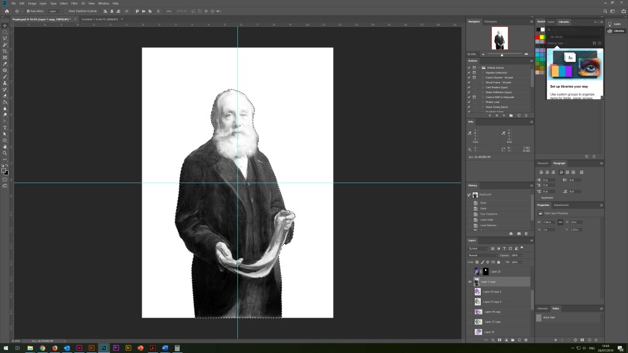Viewport: 628px width, 353px height.
Task: Switch to the Adjustments tab
Action: (x=561, y=205)
